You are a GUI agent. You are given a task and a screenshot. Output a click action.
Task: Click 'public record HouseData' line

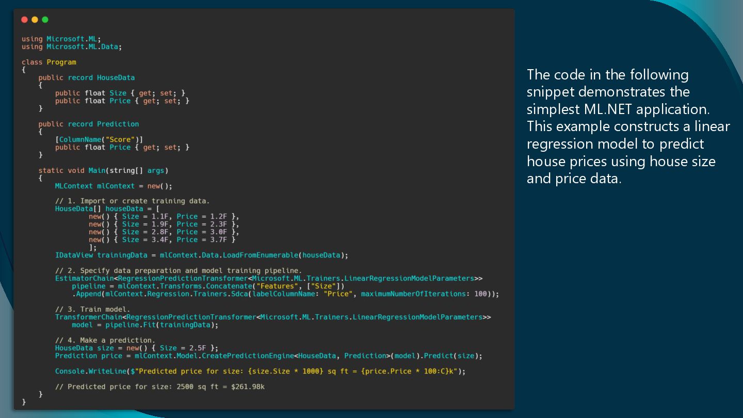pyautogui.click(x=86, y=77)
